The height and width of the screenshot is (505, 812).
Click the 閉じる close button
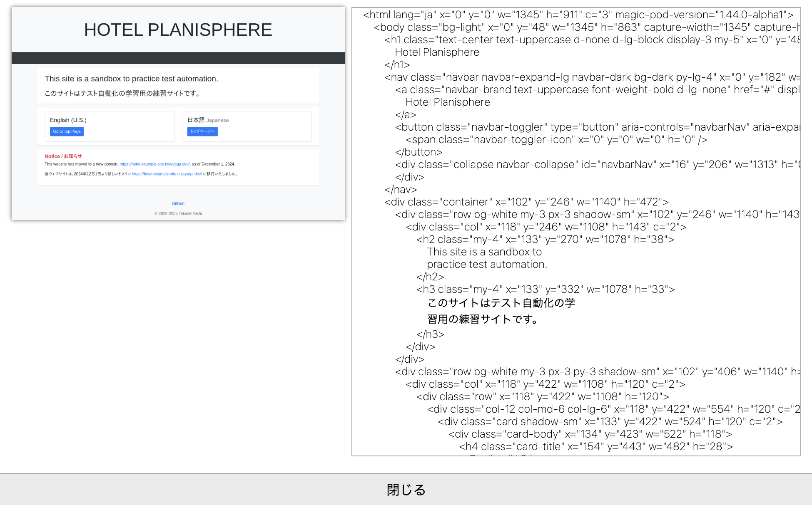(406, 490)
